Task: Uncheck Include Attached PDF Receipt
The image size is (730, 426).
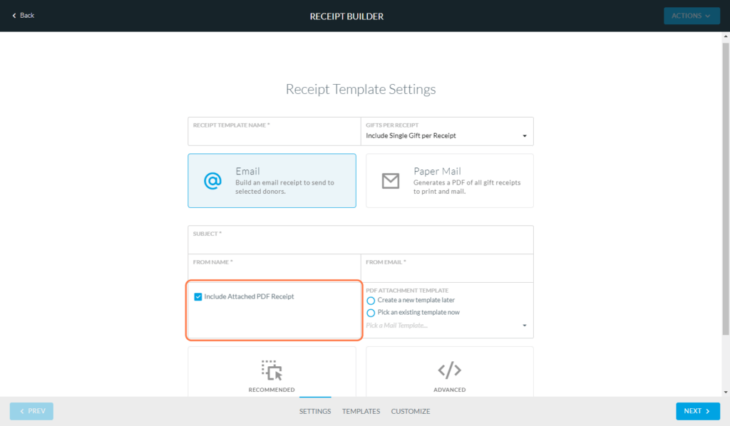Action: click(197, 297)
